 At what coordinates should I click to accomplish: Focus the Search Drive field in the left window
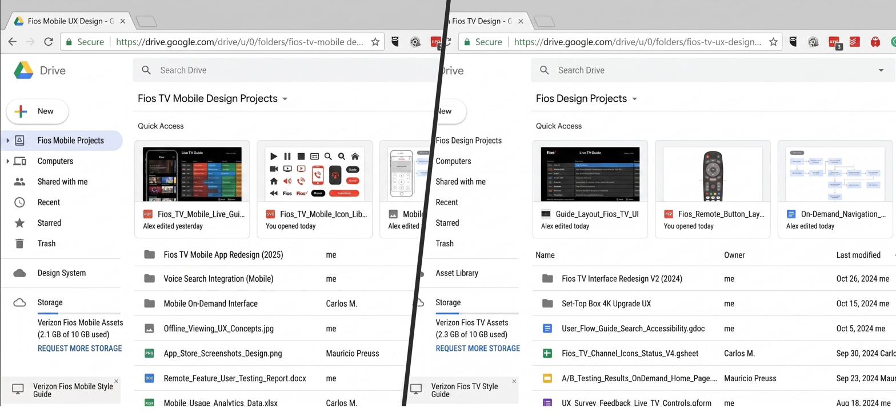285,70
